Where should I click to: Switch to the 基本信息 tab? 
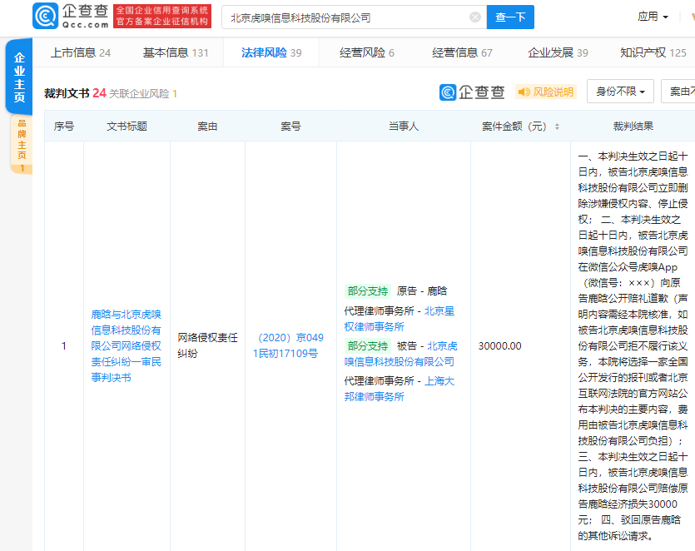176,52
